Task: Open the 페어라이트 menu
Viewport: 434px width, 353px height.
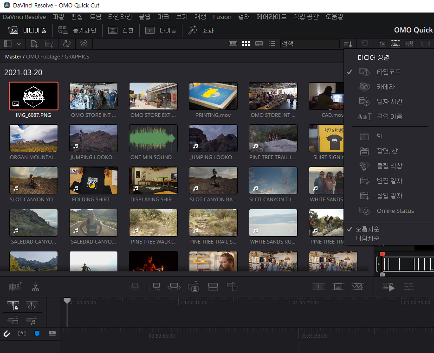Action: pos(272,17)
